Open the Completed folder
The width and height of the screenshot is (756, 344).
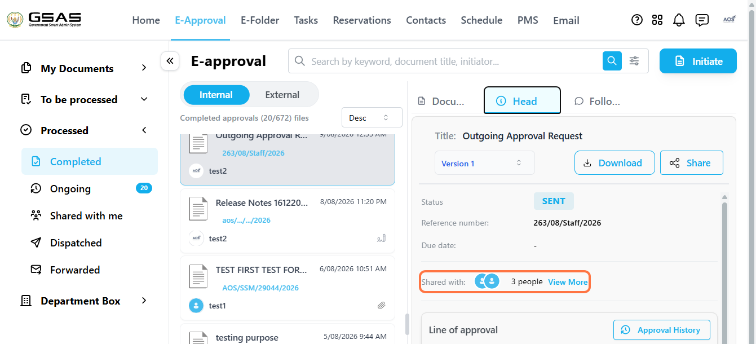coord(90,161)
